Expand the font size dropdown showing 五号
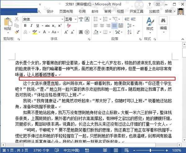Viewport: 186px width, 153px height. (x=71, y=19)
